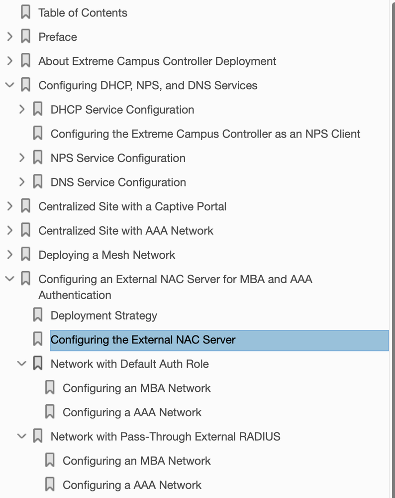Click bookmark icon beside Network with Default Auth Role
Screen dimensions: 395x498
coord(37,364)
